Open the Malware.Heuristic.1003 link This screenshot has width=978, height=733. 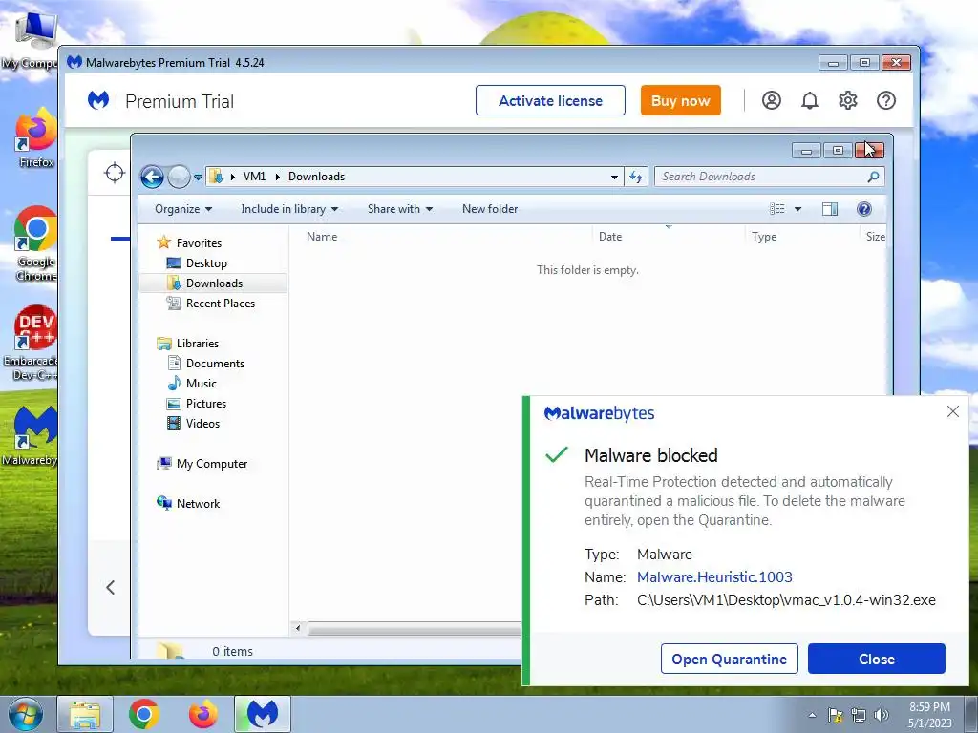[x=714, y=577]
